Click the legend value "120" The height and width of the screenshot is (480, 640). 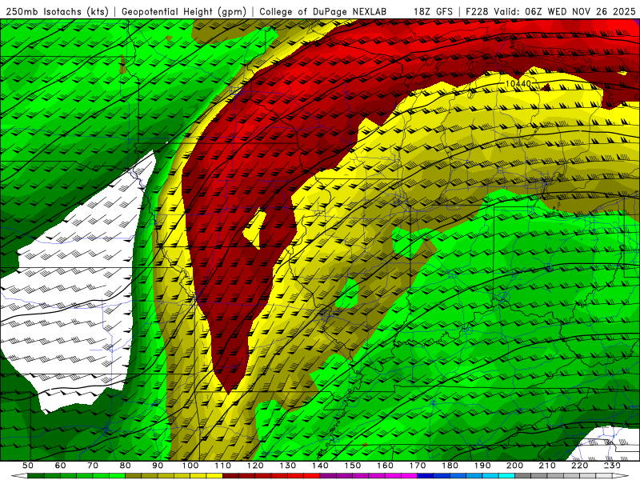pyautogui.click(x=255, y=466)
